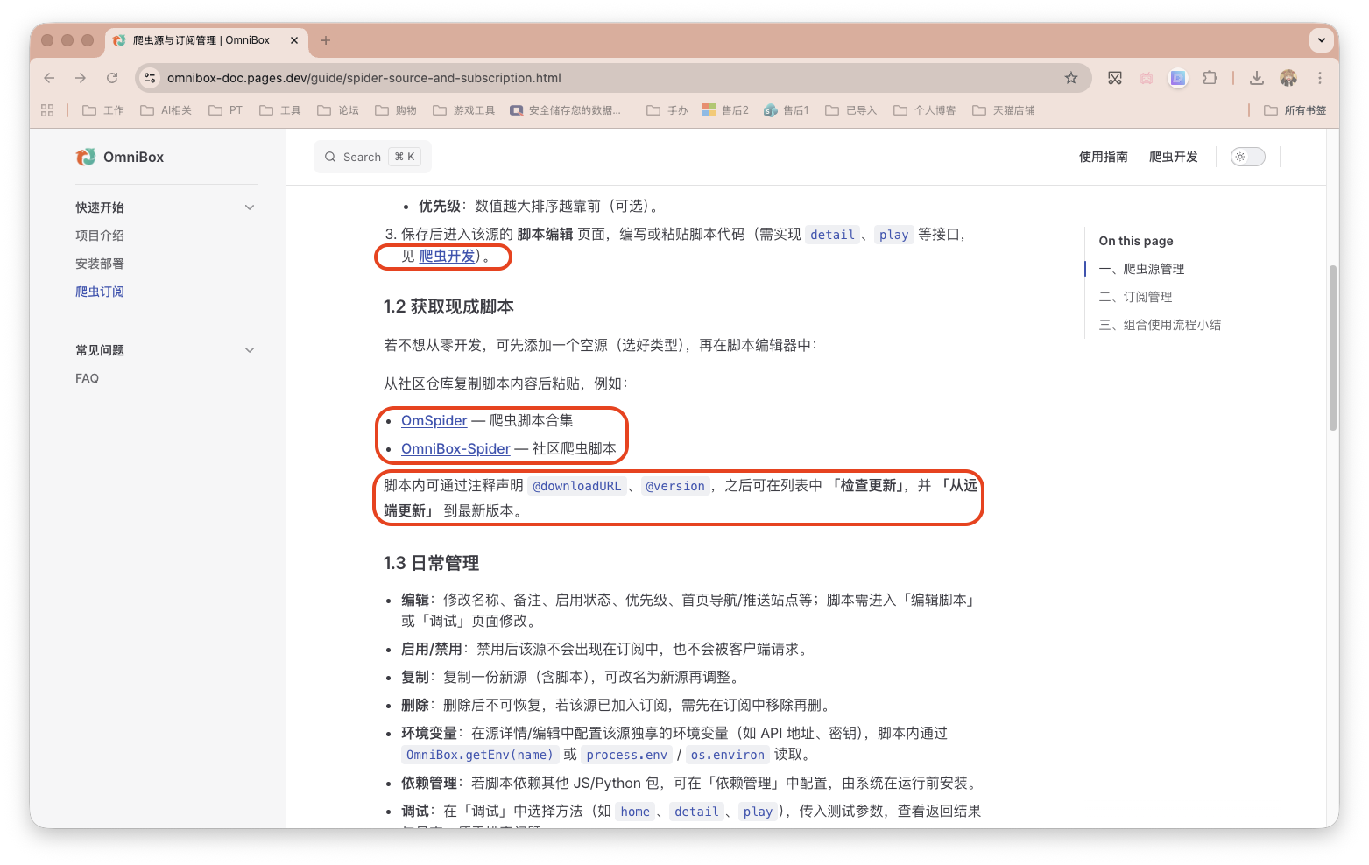Image resolution: width=1369 pixels, height=865 pixels.
Task: Collapse the 快速开始 sidebar section
Action: [248, 207]
